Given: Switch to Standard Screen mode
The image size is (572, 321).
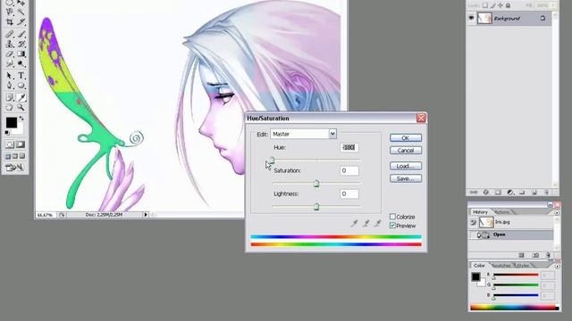Looking at the screenshot, I should click(x=8, y=156).
